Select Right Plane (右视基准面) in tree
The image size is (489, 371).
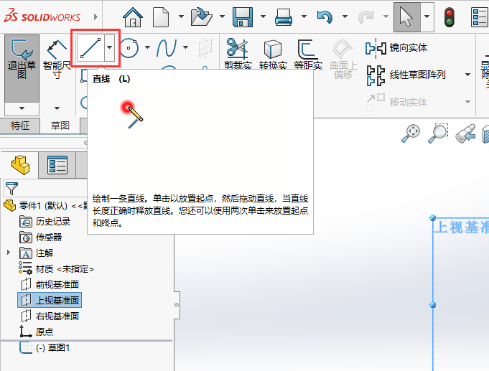click(x=50, y=316)
